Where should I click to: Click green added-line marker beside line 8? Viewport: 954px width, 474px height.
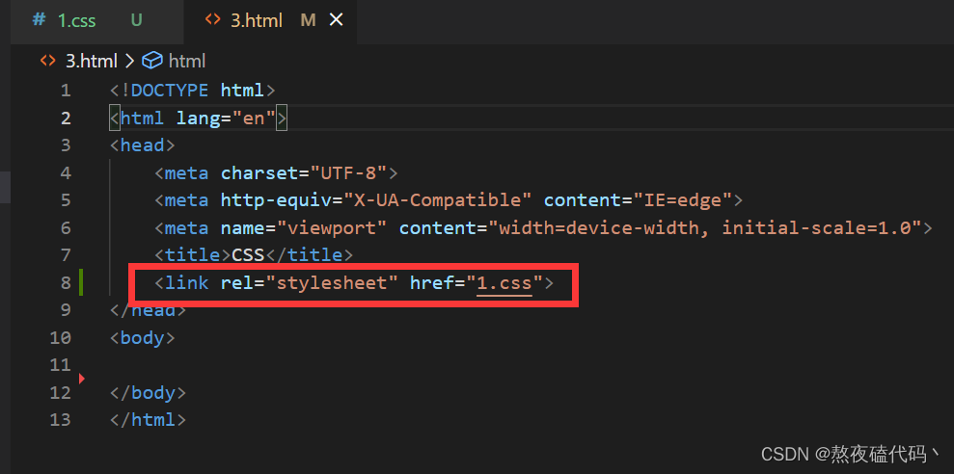(81, 282)
